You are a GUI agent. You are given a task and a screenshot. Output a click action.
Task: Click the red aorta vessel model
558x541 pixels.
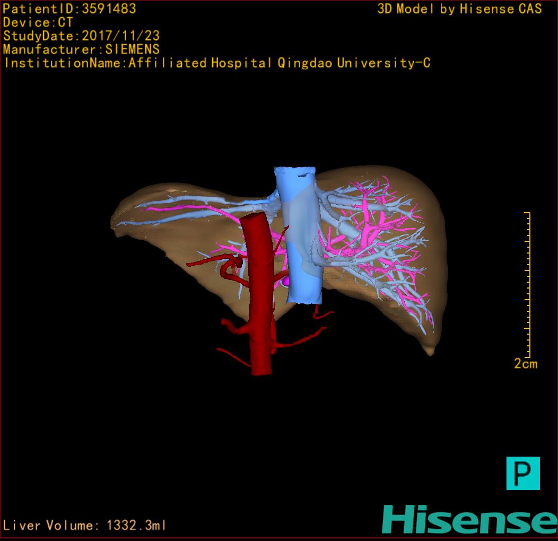click(x=261, y=294)
